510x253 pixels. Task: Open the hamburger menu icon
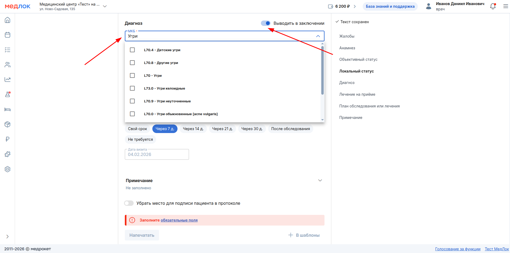click(505, 6)
